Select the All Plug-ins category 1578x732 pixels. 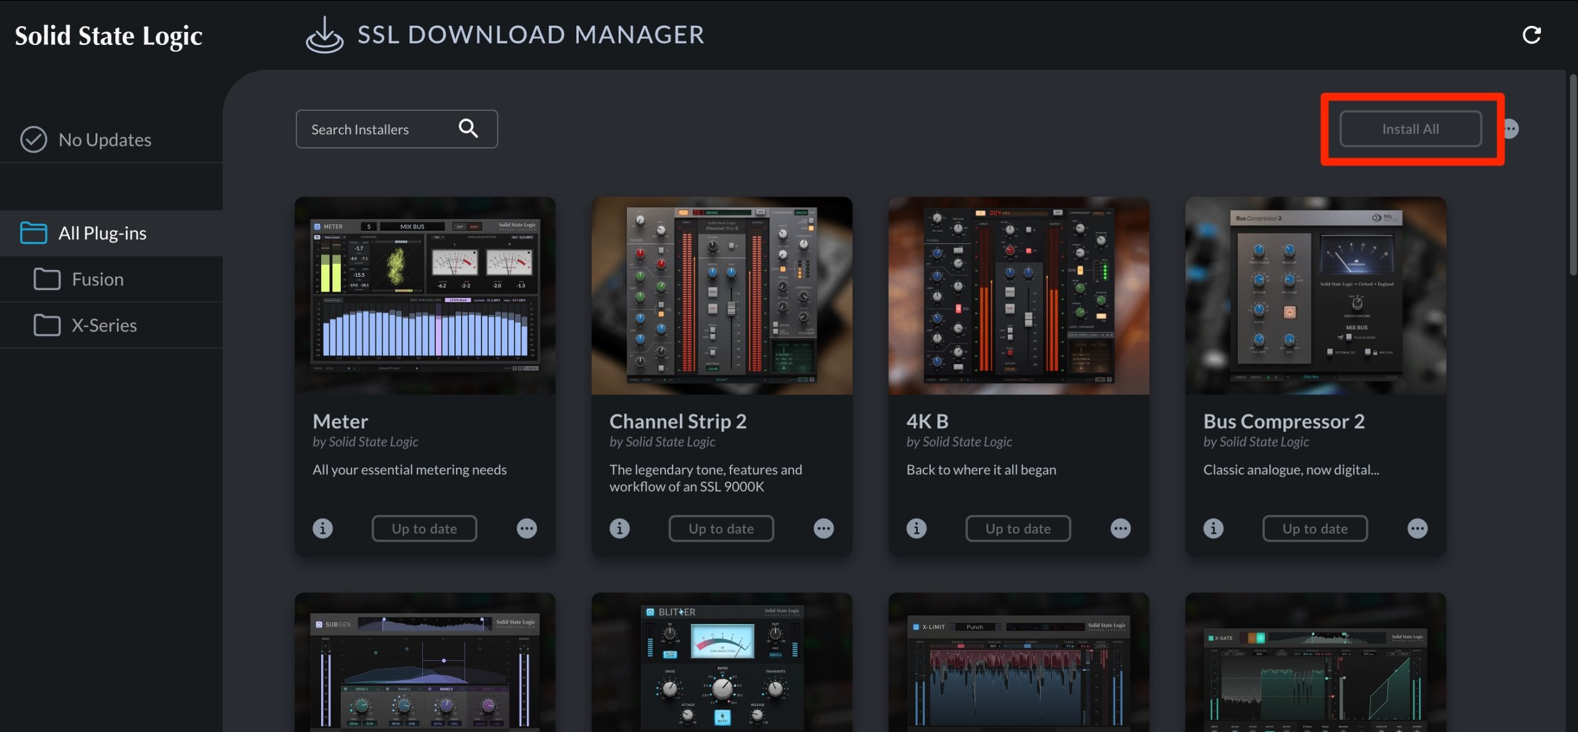[x=112, y=233]
